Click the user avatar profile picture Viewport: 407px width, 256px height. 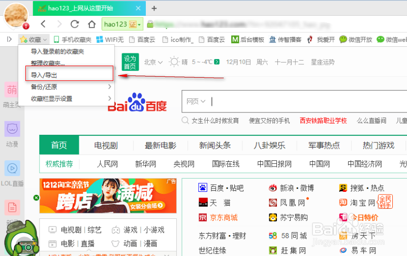[x=16, y=16]
